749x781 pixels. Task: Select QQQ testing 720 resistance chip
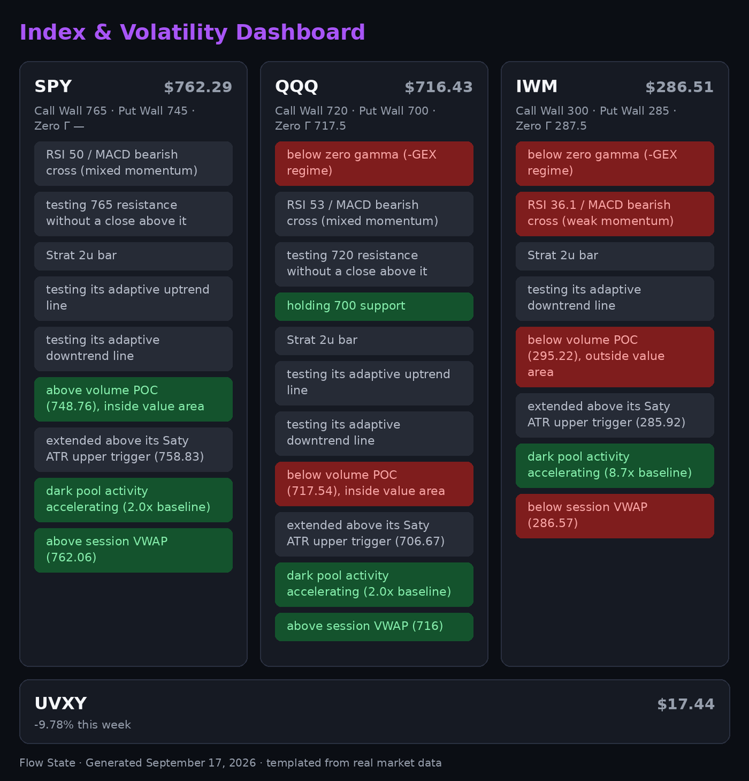pyautogui.click(x=374, y=264)
